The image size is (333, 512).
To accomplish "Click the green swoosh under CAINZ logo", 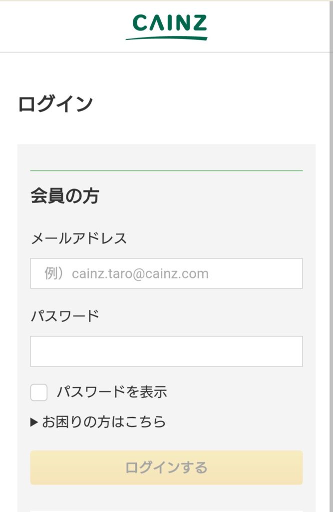I will [166, 36].
